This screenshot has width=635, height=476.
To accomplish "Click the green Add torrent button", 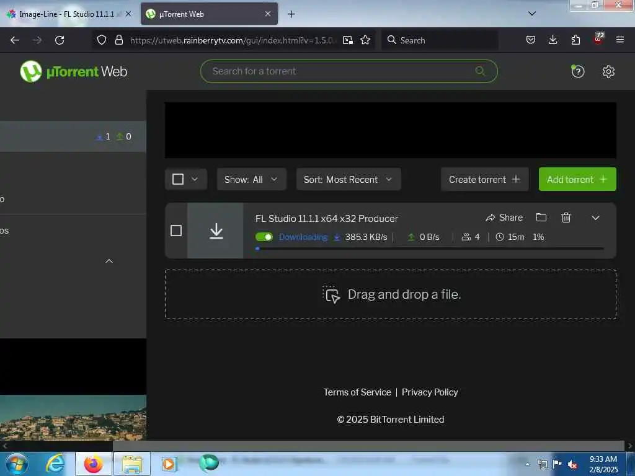I will [577, 179].
